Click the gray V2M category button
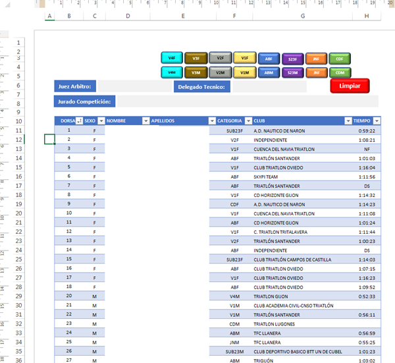The height and width of the screenshot is (363, 395). (220, 72)
